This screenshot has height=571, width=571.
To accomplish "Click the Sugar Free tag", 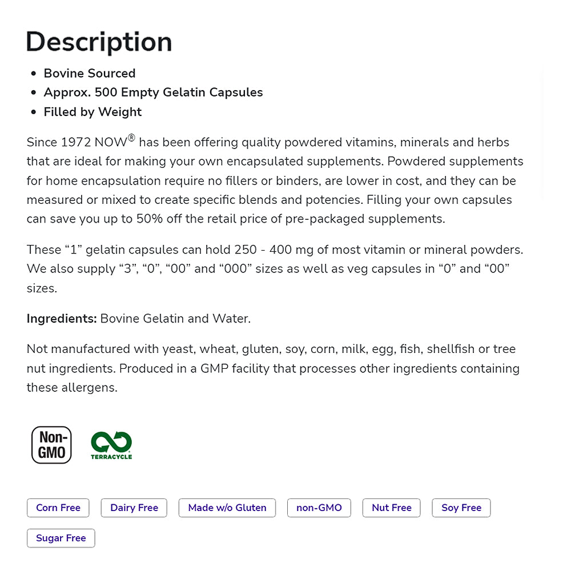I will coord(61,538).
